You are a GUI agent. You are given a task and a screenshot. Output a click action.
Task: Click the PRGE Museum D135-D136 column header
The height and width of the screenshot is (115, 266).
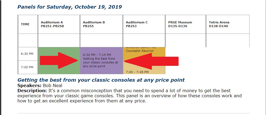pyautogui.click(x=185, y=24)
